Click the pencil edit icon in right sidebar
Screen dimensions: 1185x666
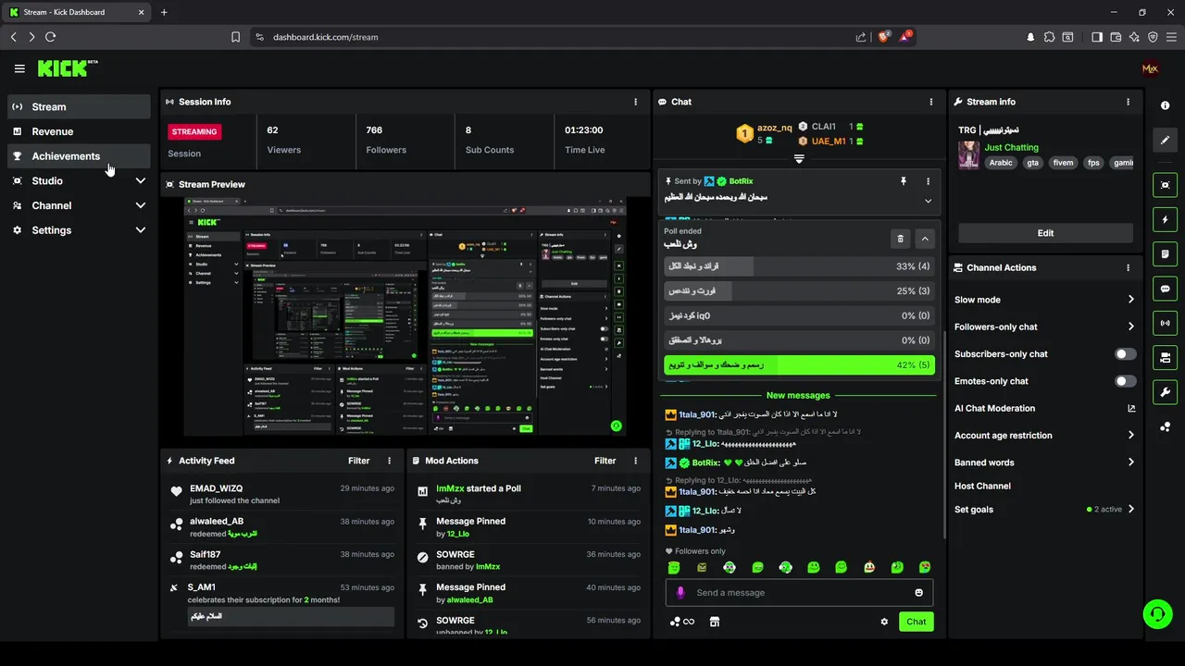point(1165,140)
